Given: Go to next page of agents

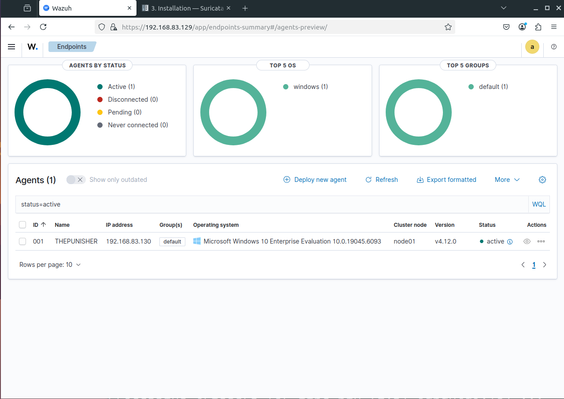Looking at the screenshot, I should coord(545,265).
